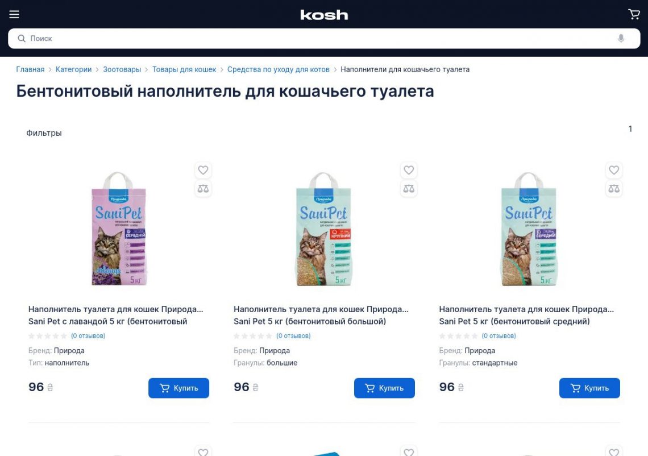Go to Главная breadcrumb
648x456 pixels.
pos(30,69)
